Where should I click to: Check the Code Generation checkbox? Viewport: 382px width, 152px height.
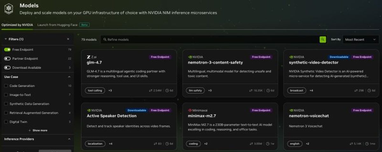pyautogui.click(x=6, y=86)
